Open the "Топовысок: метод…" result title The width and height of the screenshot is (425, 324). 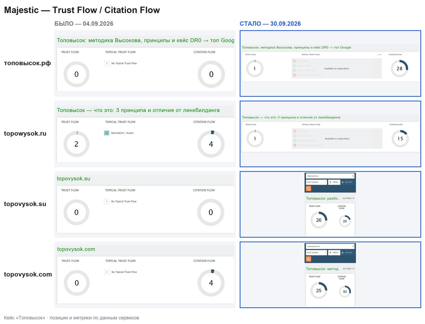[323, 269]
